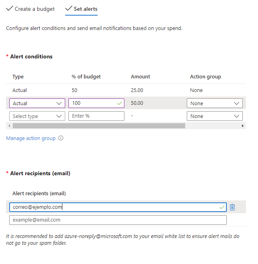
Task: Click the horizontal scrollbar thumb in conditions table
Action: 99,126
